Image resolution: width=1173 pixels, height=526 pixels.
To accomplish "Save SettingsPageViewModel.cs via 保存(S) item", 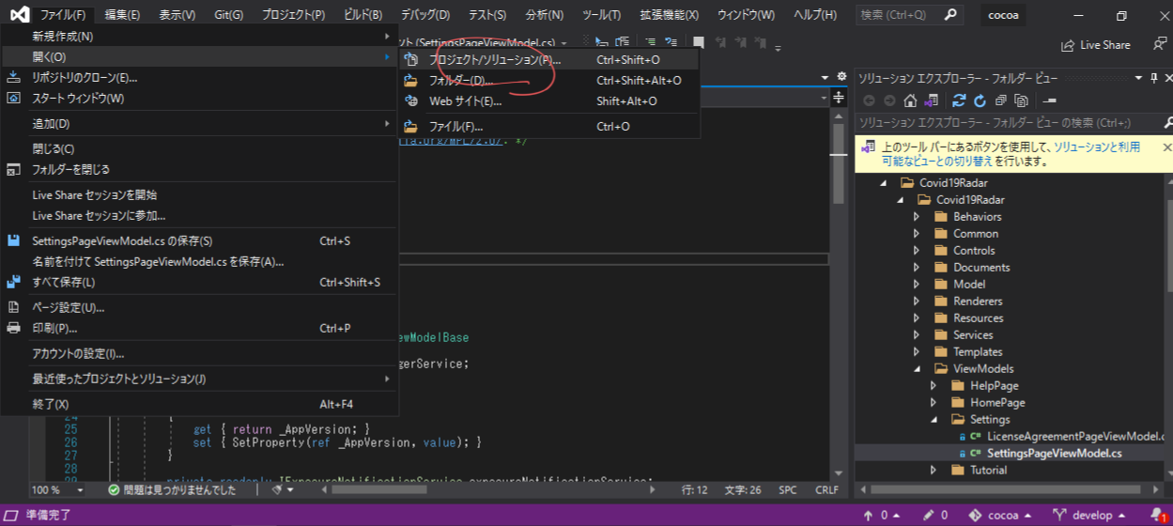I will [199, 240].
